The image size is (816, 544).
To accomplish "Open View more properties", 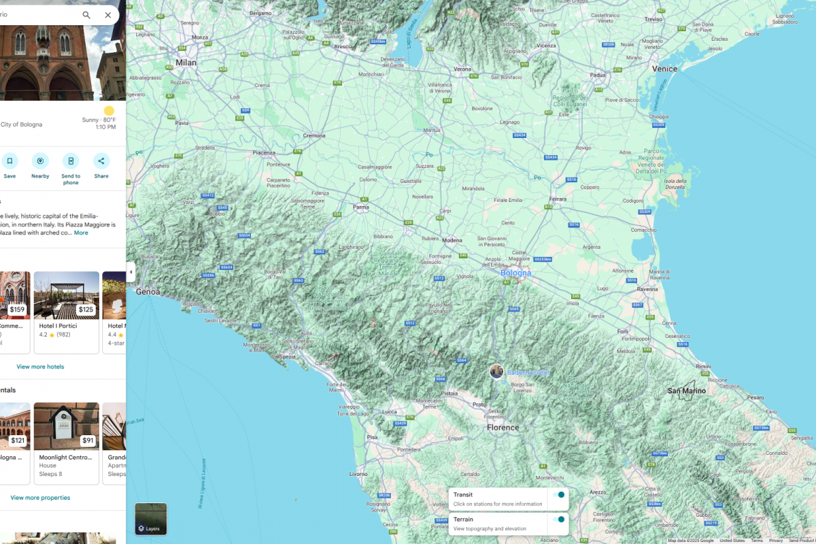I will 40,498.
